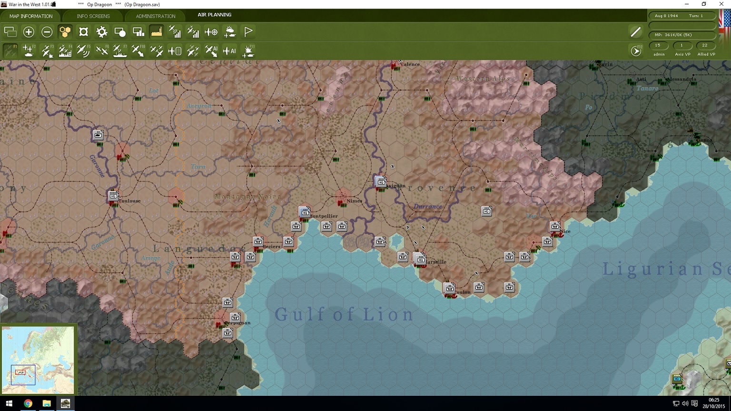This screenshot has width=731, height=411.
Task: Click the Valence city label
Action: coord(410,64)
